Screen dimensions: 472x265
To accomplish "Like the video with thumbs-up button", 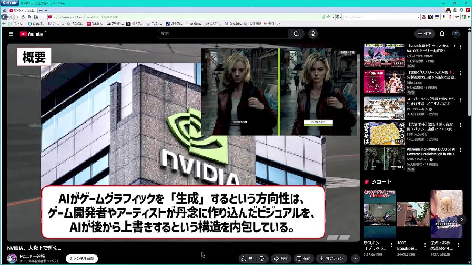I will click(x=247, y=258).
